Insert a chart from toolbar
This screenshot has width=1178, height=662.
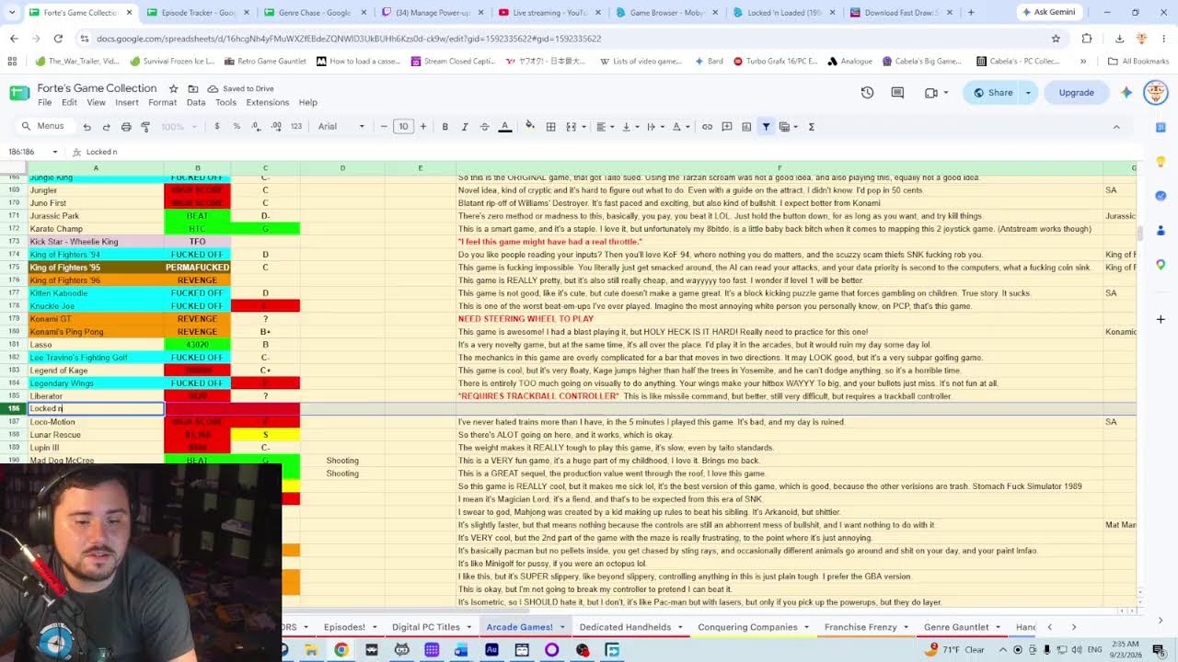tap(746, 127)
